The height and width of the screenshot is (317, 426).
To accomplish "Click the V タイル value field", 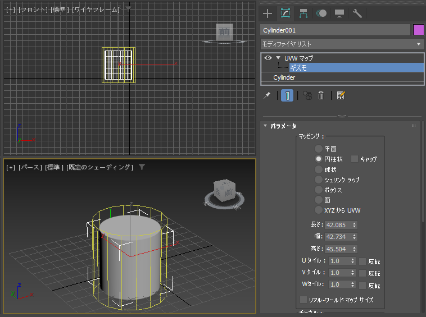I will click(339, 273).
